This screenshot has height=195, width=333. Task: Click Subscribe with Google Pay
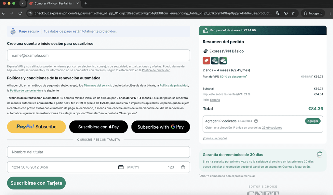161,127
